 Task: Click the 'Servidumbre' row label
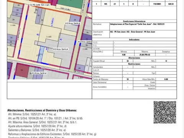click(98, 67)
